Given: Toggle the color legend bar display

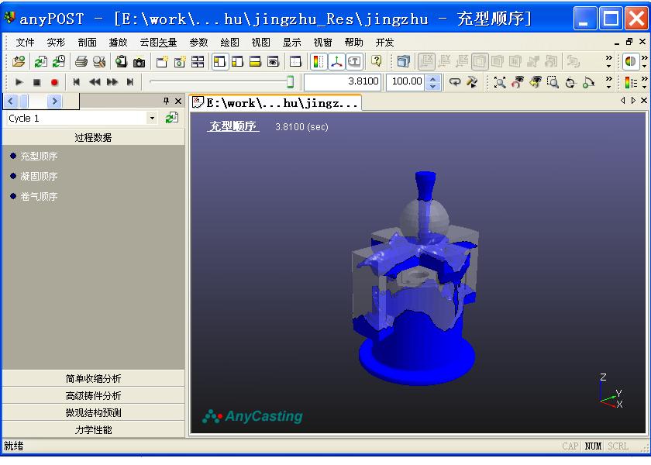Looking at the screenshot, I should (x=319, y=62).
